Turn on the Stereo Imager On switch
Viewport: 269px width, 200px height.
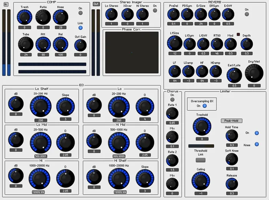click(155, 11)
